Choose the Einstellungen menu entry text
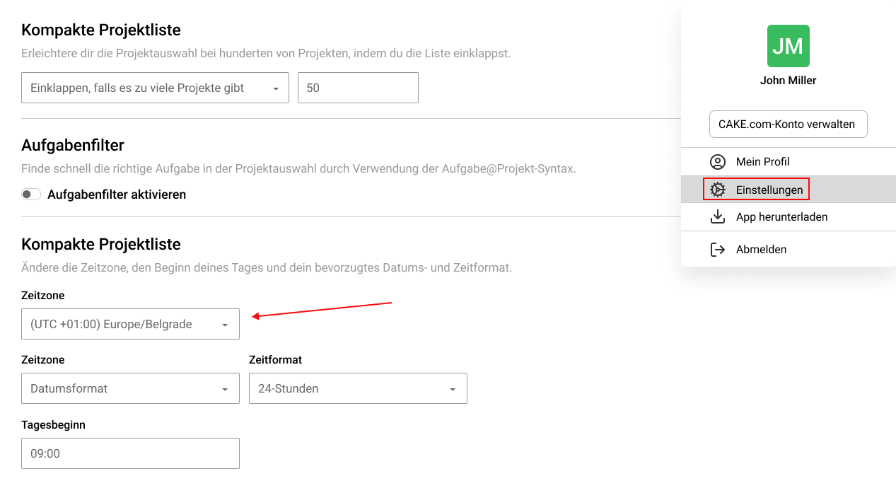 click(769, 190)
